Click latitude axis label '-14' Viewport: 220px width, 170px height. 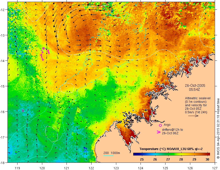coord(2,60)
